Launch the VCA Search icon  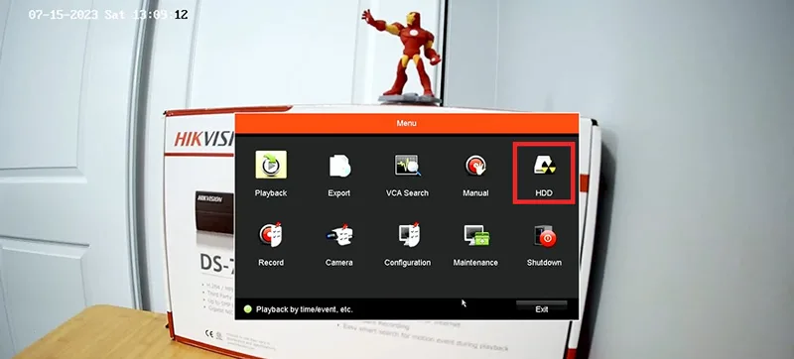[x=408, y=166]
